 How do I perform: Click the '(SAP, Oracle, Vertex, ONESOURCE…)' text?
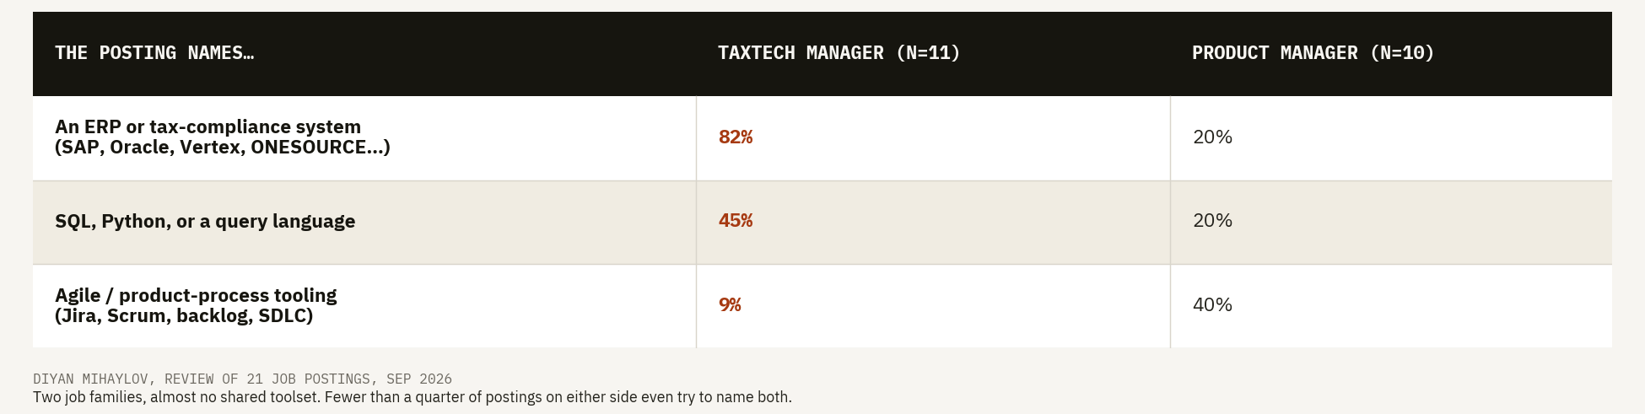click(223, 148)
